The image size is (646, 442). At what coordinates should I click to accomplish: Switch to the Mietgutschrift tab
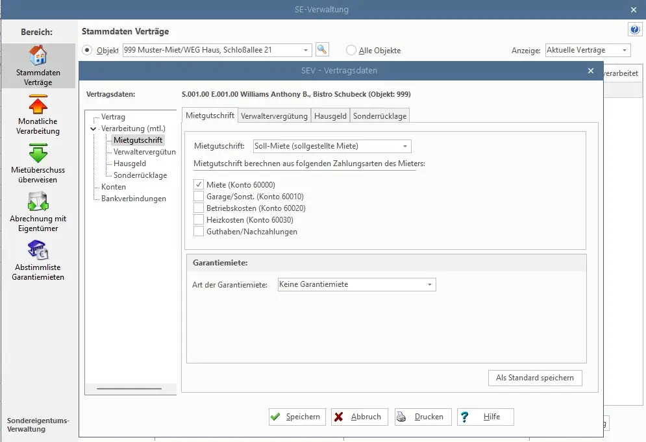[210, 116]
